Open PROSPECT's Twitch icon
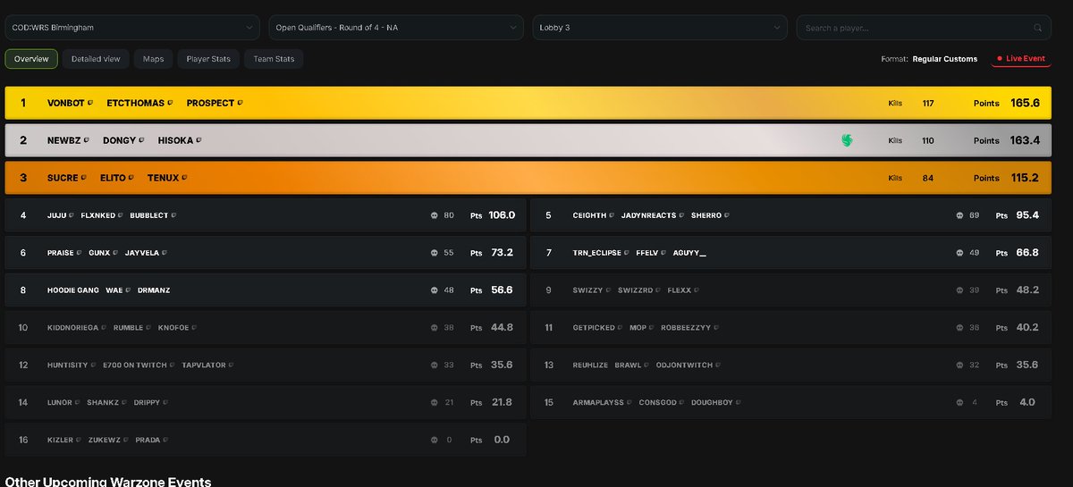The height and width of the screenshot is (487, 1073). click(240, 103)
